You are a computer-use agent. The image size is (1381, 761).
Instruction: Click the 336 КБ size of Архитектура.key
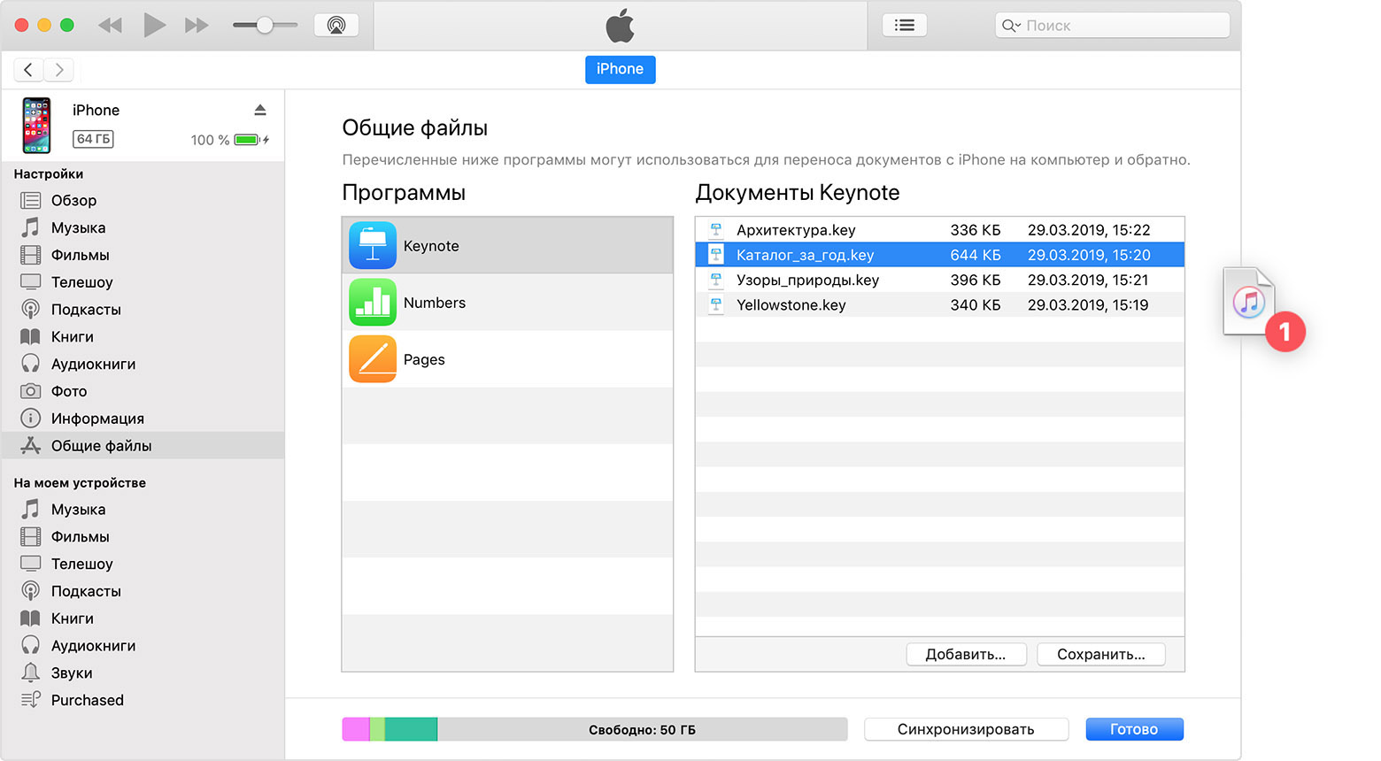(975, 230)
